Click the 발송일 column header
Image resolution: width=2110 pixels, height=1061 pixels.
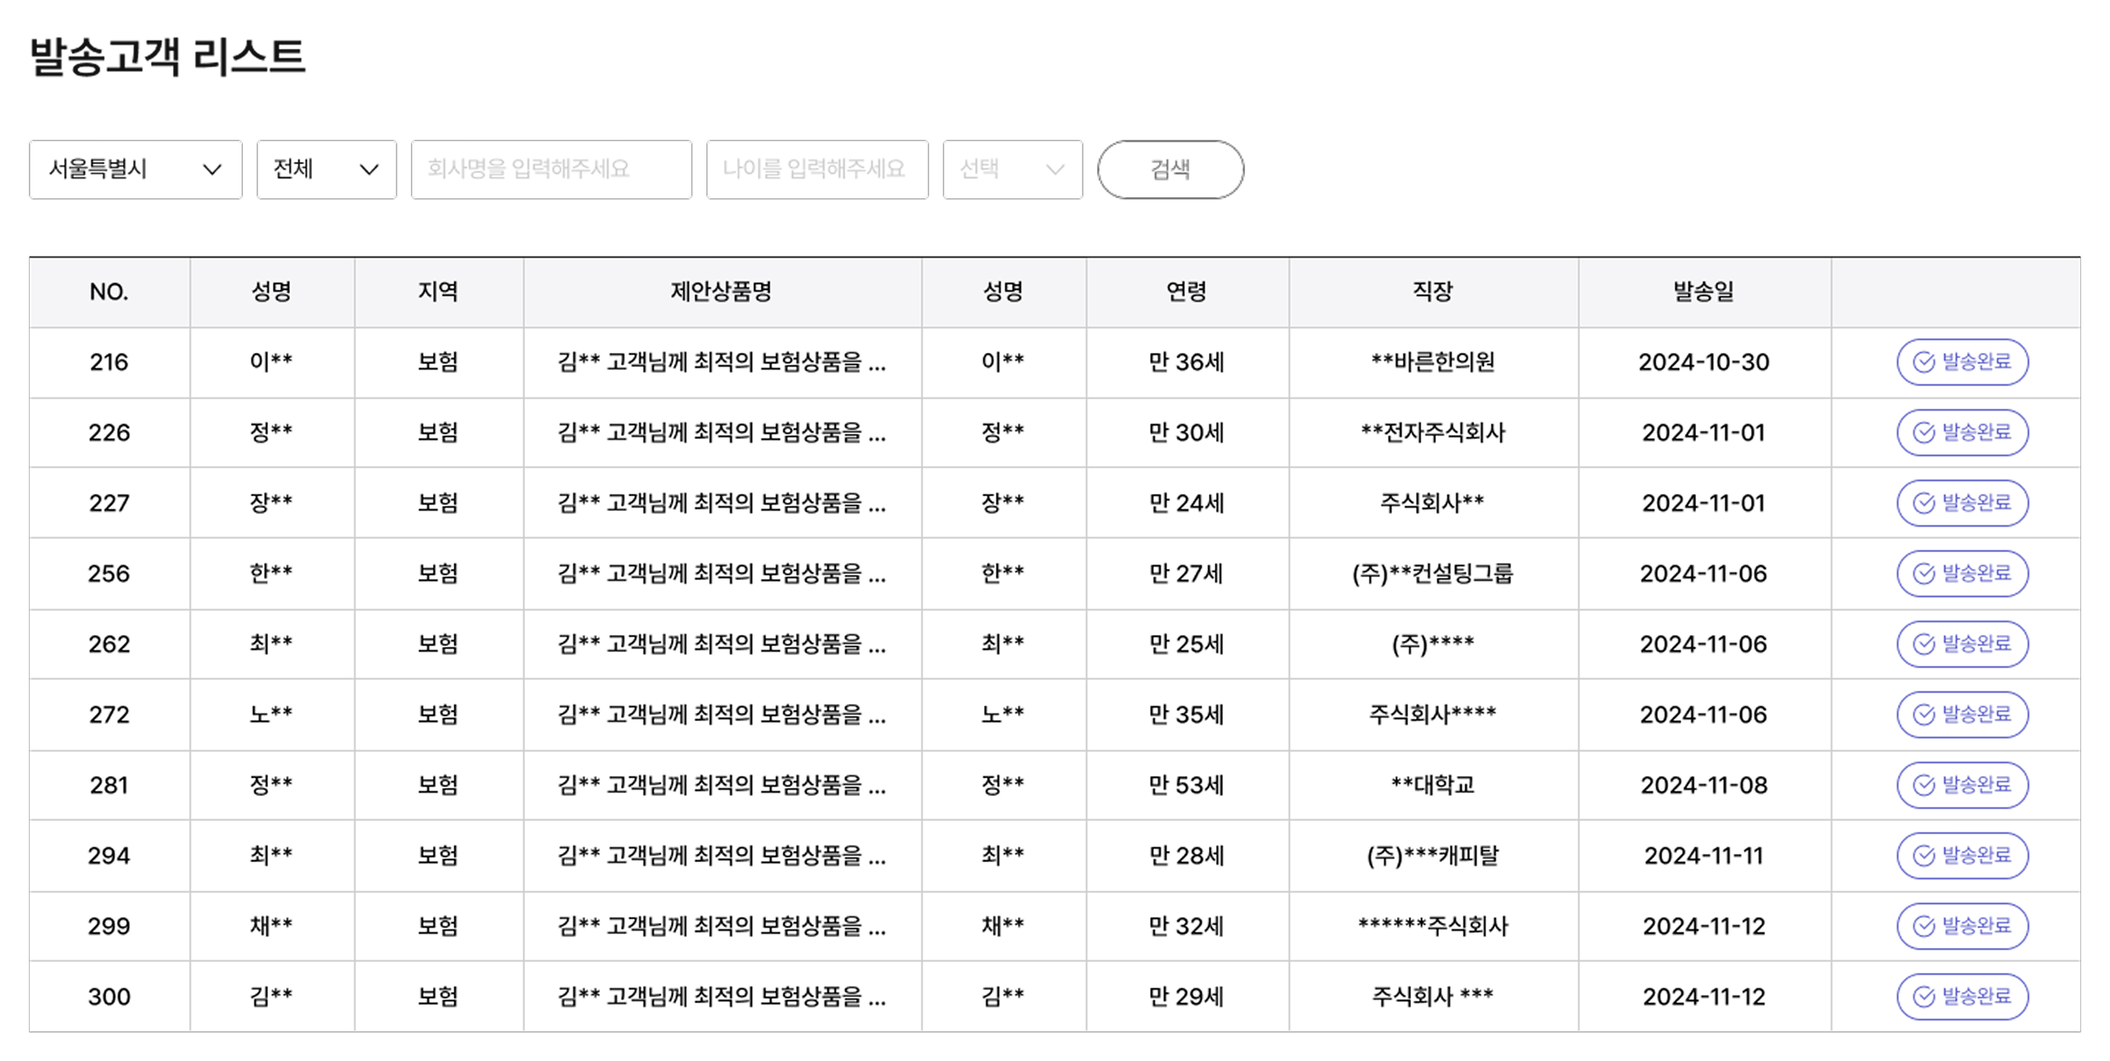tap(1704, 292)
